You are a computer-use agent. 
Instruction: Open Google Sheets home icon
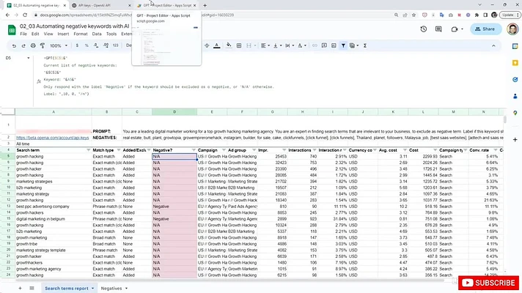click(x=12, y=30)
